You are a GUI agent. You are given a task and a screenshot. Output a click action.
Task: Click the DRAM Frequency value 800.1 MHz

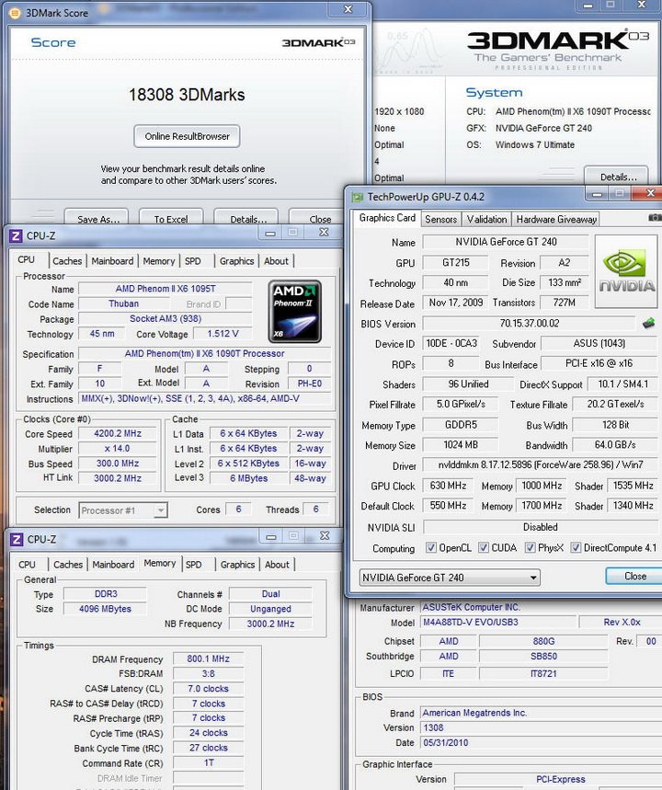click(208, 659)
